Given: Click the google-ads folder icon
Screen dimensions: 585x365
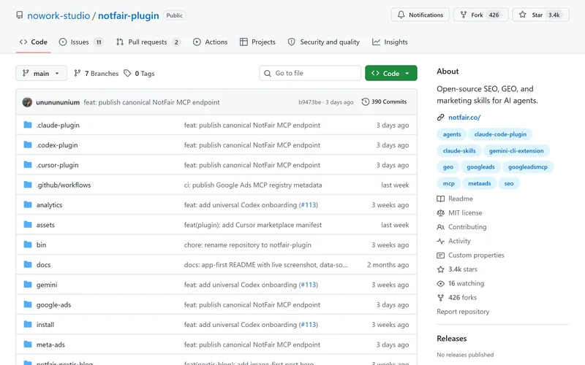Looking at the screenshot, I should (28, 304).
